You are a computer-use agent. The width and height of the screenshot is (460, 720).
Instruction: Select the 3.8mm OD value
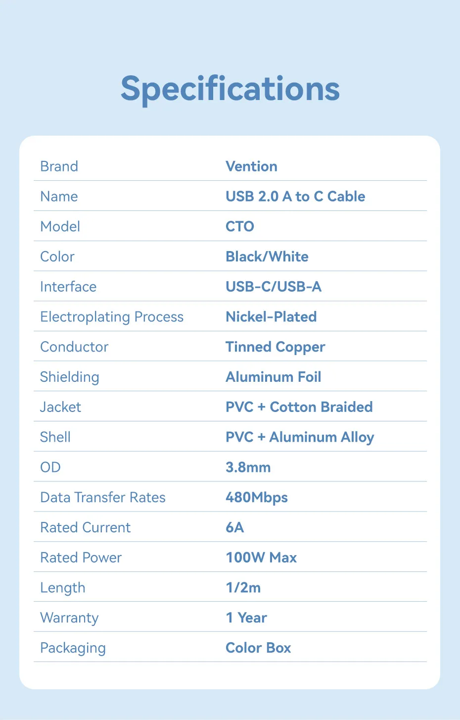point(248,467)
